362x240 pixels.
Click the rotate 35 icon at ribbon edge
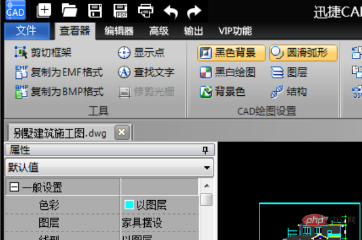pos(357,92)
